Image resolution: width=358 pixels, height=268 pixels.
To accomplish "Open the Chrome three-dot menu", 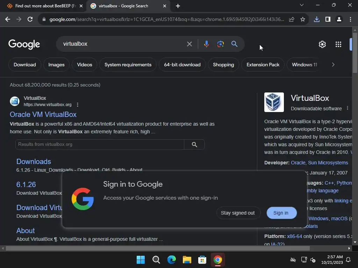I will 350,20.
